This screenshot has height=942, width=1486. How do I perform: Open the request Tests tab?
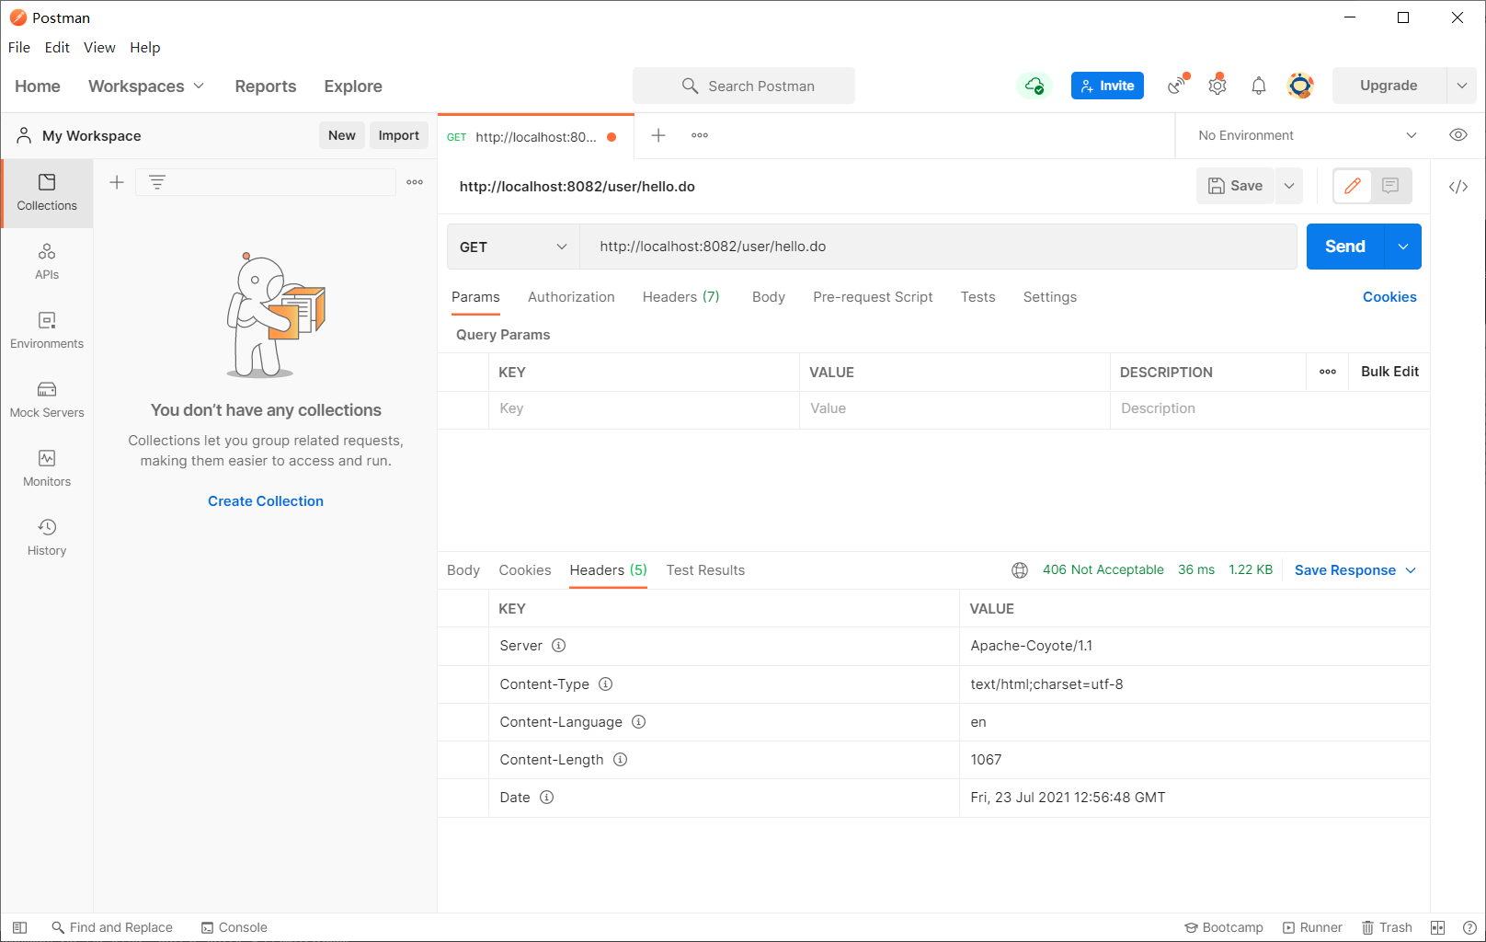click(x=978, y=297)
